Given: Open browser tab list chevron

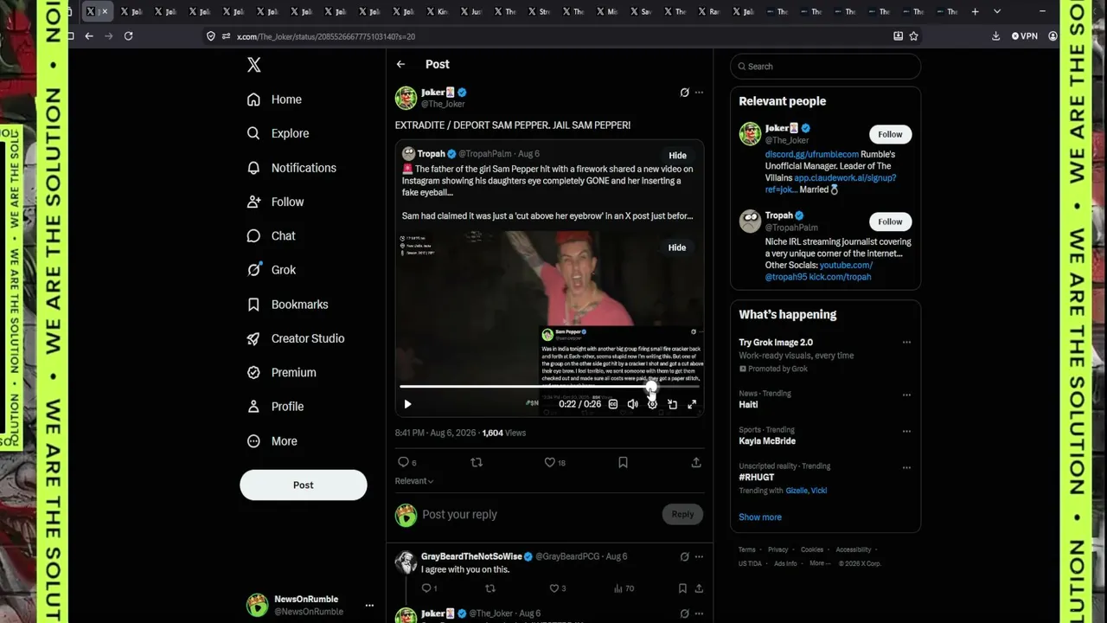Looking at the screenshot, I should [x=997, y=11].
